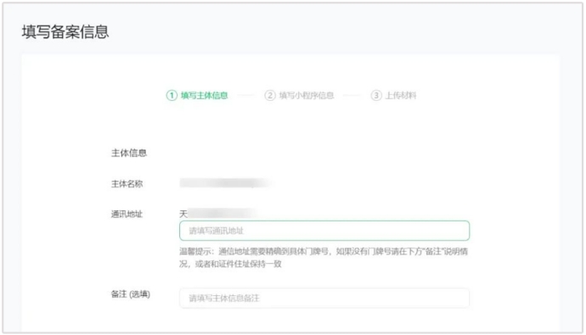Click the 通讯地址 label
The image size is (586, 335).
click(x=127, y=214)
